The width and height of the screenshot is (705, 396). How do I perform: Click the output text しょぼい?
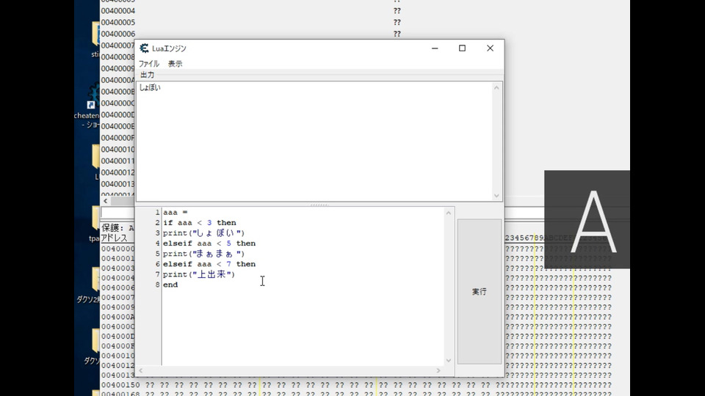coord(150,87)
